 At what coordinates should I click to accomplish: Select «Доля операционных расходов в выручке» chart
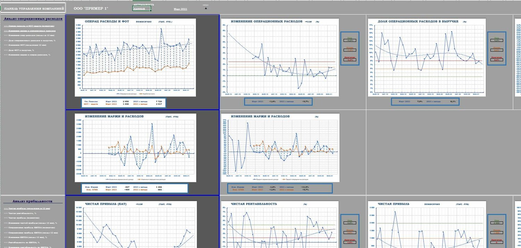(427, 57)
